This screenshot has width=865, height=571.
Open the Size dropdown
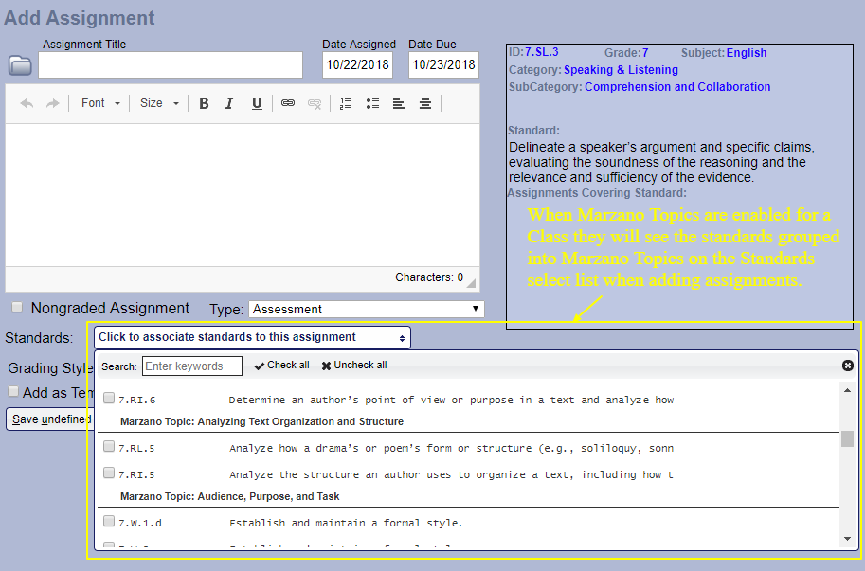(x=159, y=103)
